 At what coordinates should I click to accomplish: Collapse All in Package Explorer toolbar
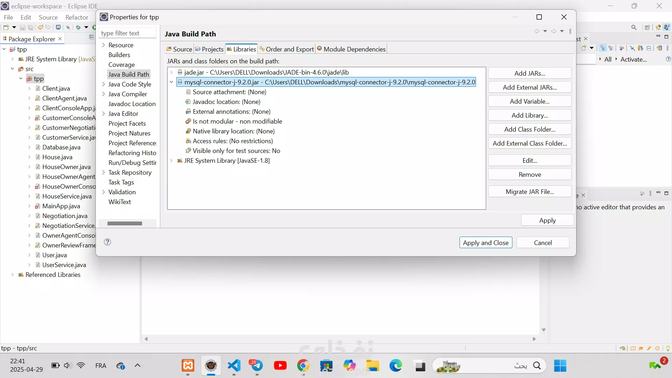91,37
